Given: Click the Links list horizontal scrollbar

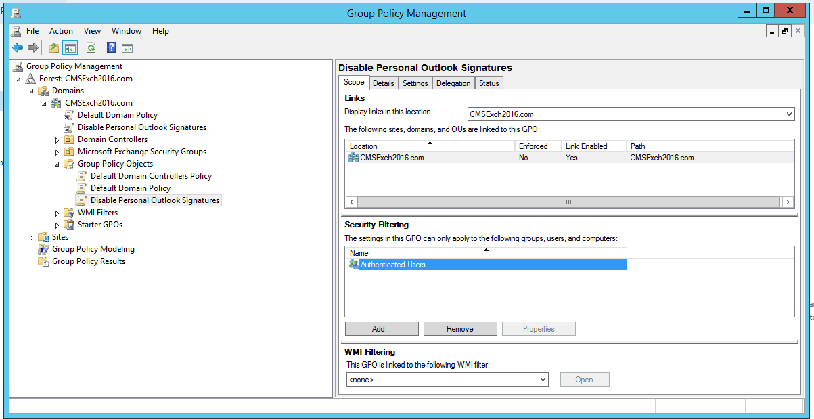Looking at the screenshot, I should click(568, 202).
